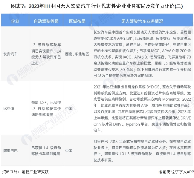Click the 2021 年比亚迪 business description paragraph
The image size is (194, 178).
pyautogui.click(x=142, y=108)
